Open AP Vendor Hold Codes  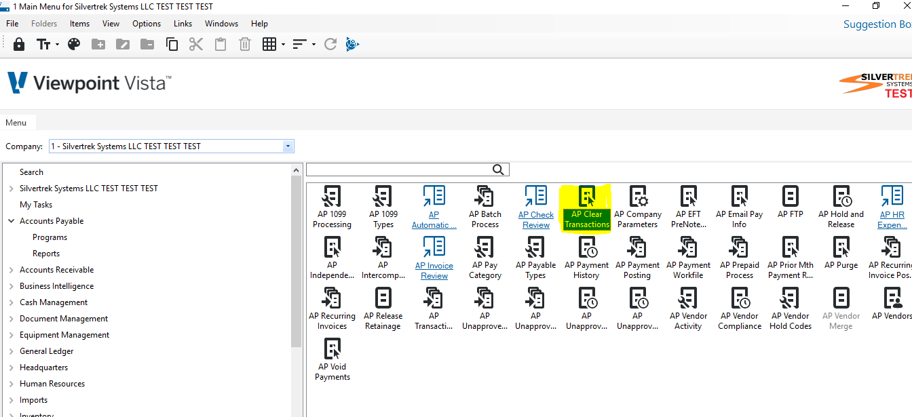[x=791, y=309]
